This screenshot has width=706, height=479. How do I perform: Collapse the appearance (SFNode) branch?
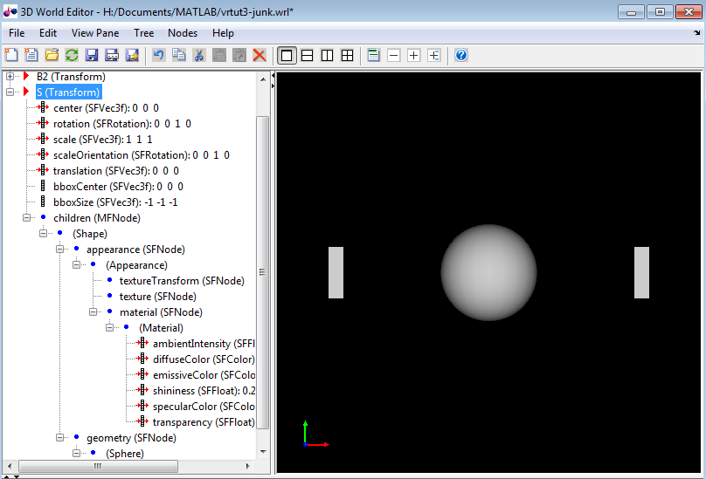pyautogui.click(x=60, y=249)
